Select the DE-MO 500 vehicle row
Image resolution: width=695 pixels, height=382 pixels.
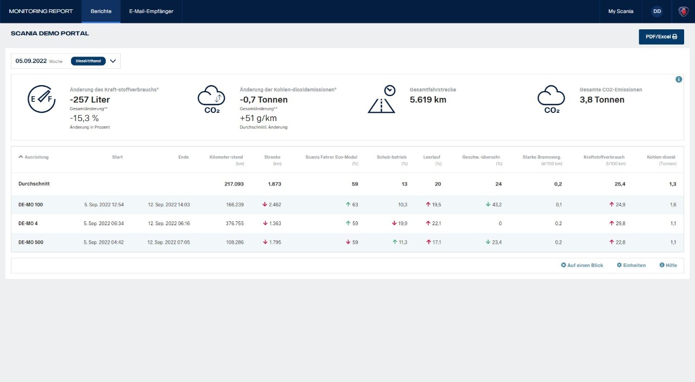tap(347, 243)
